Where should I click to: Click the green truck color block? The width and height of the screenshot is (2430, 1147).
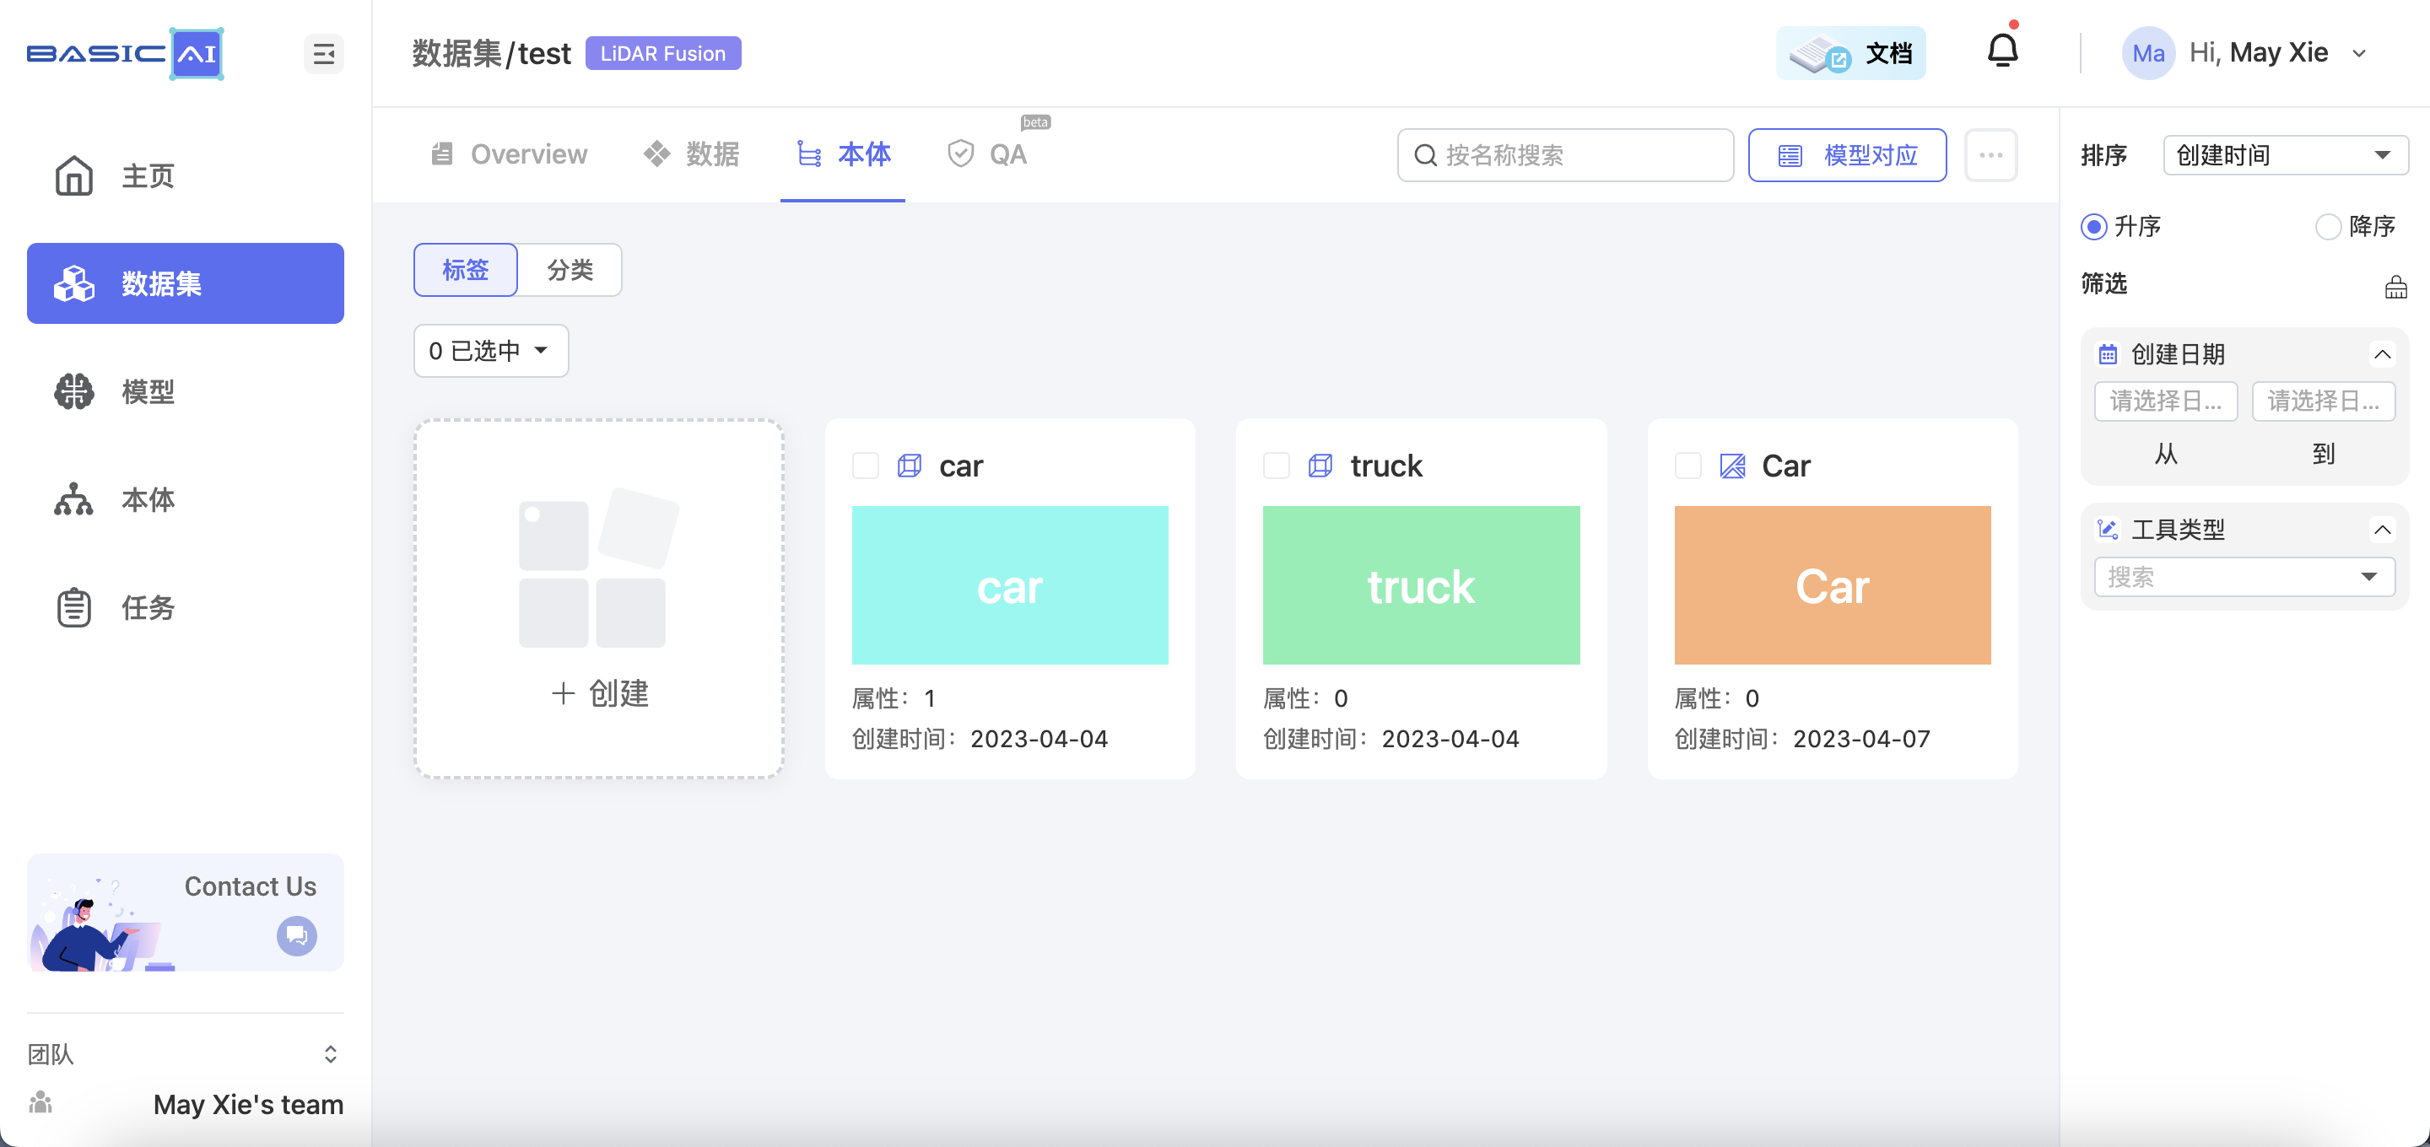1421,584
